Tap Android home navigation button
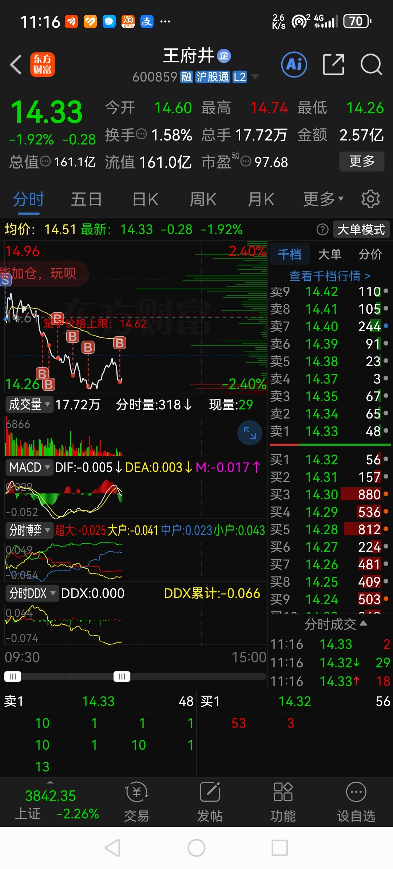The width and height of the screenshot is (393, 869). (196, 848)
